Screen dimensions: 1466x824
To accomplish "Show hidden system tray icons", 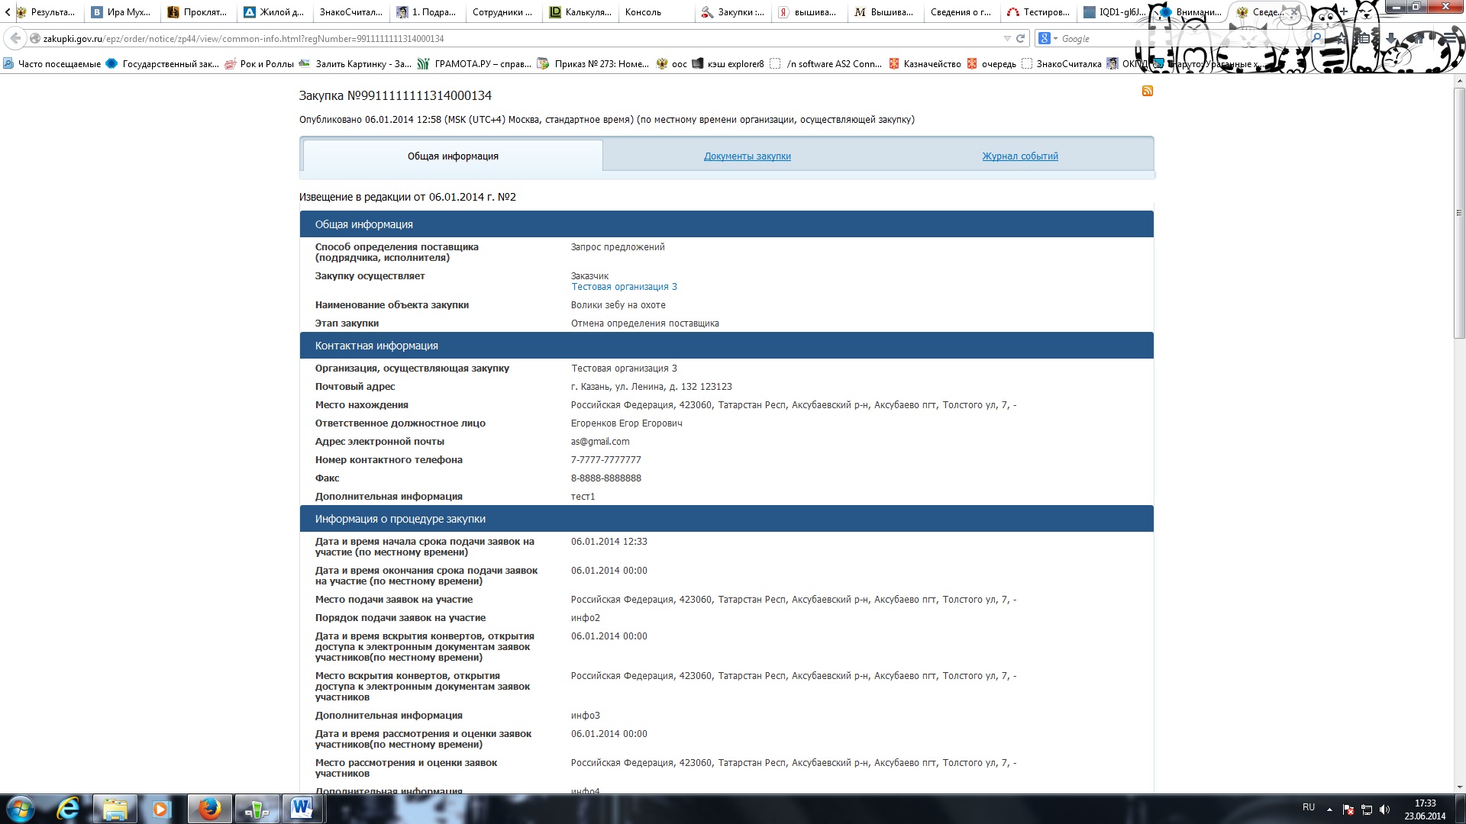I will 1329,809.
